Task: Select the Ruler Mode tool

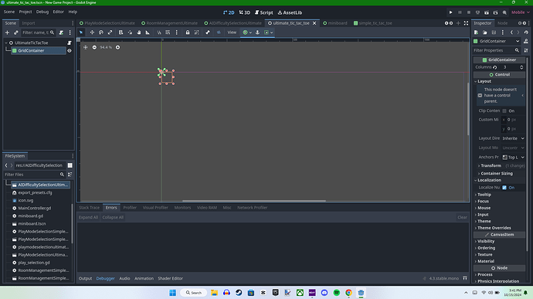Action: click(x=148, y=32)
